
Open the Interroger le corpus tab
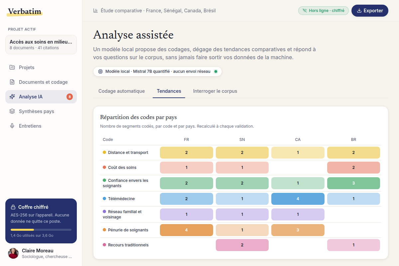tap(215, 91)
